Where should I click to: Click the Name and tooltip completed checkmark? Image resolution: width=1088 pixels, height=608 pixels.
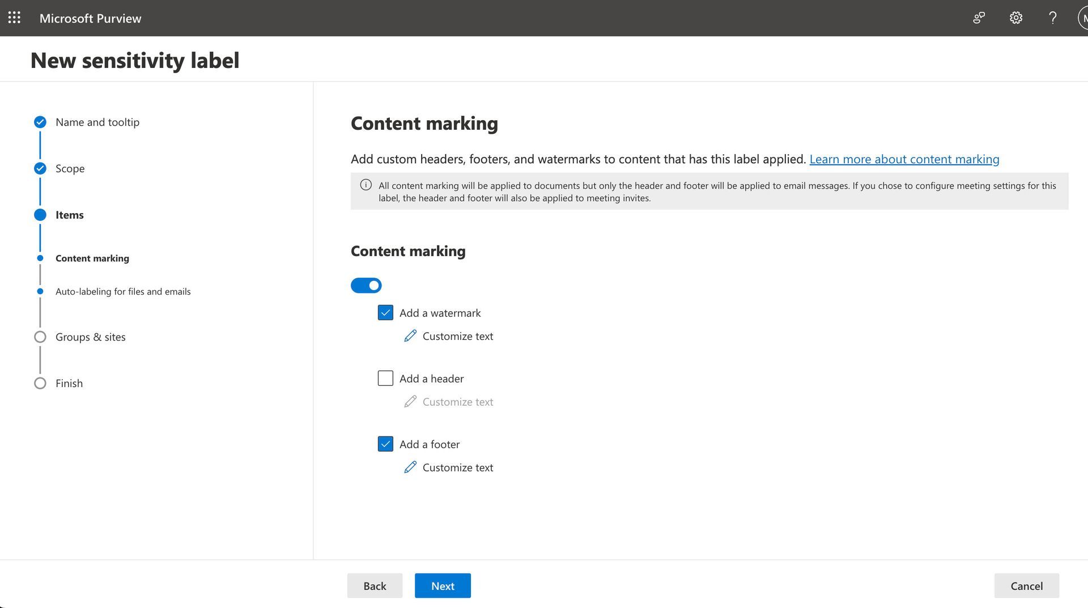click(x=40, y=122)
